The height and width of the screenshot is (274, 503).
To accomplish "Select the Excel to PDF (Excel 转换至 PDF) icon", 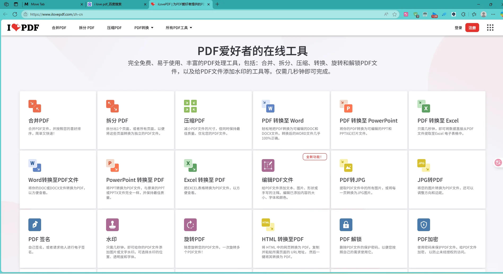I will click(x=190, y=165).
